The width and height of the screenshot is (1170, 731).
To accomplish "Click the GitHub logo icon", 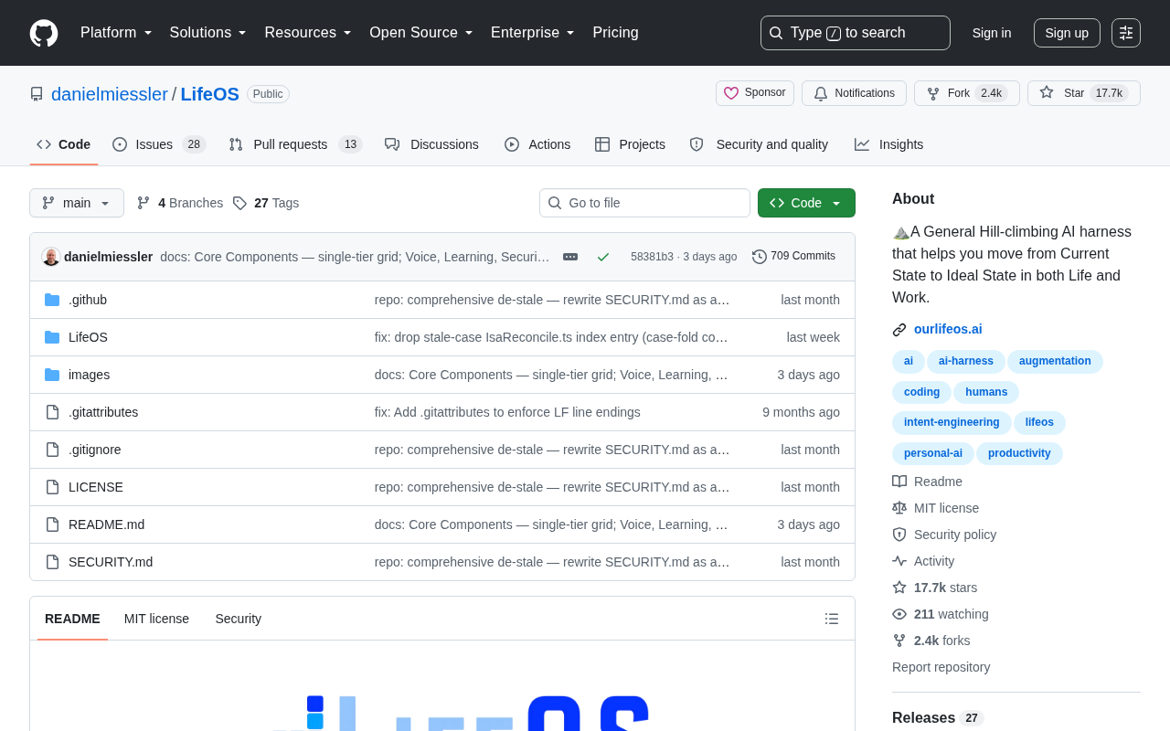I will click(44, 33).
